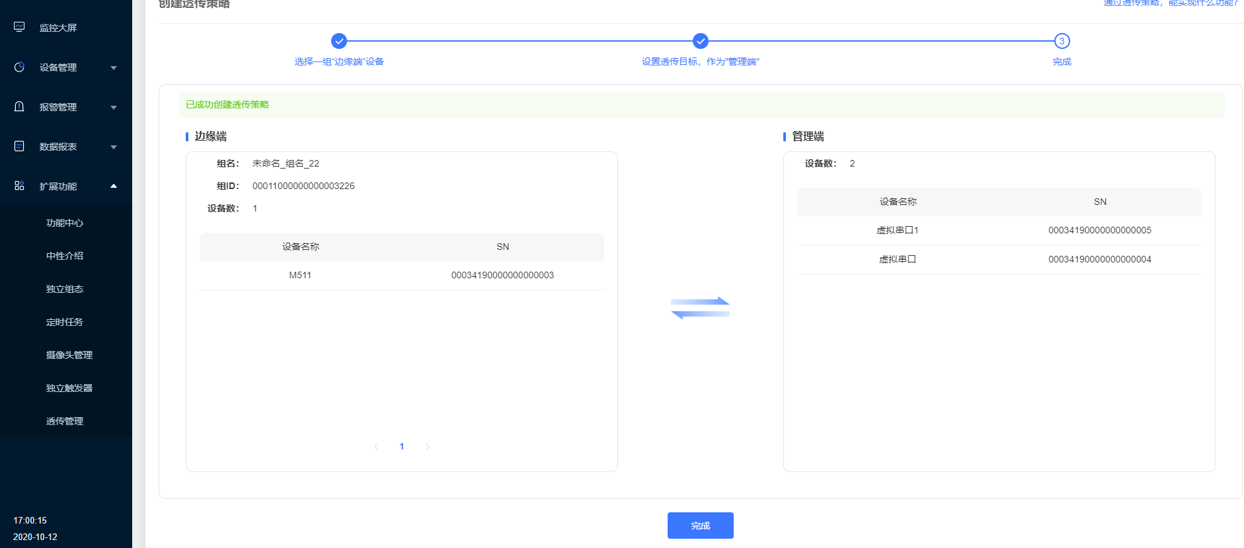Open 摄像头管理 submenu item
The width and height of the screenshot is (1244, 548).
(69, 355)
